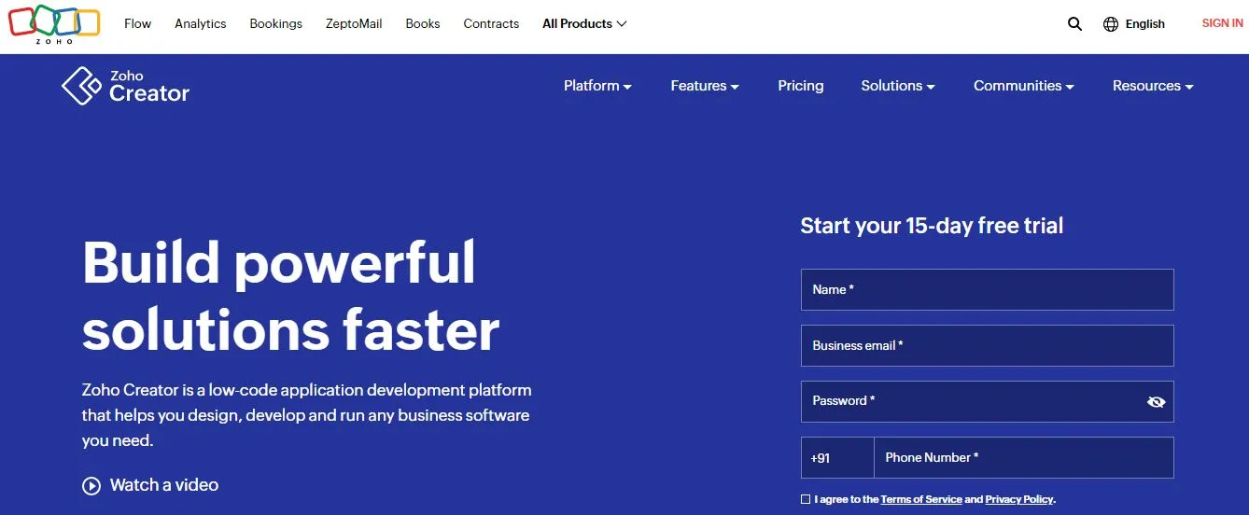
Task: Check the Terms of Service agreement box
Action: pyautogui.click(x=806, y=499)
